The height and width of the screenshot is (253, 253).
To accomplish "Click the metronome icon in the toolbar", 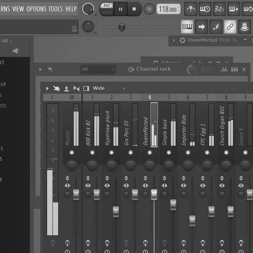I will [x=191, y=9].
